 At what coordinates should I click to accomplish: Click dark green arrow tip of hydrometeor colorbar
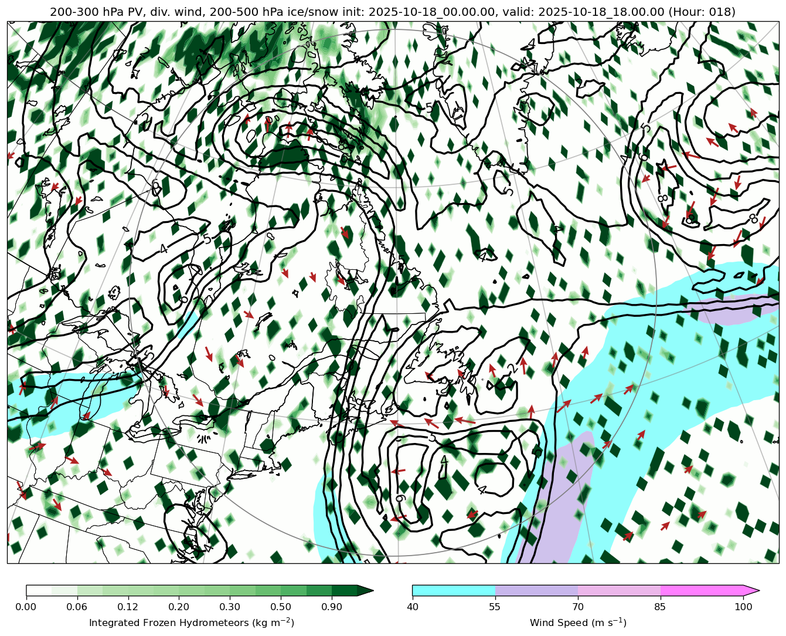click(x=365, y=590)
